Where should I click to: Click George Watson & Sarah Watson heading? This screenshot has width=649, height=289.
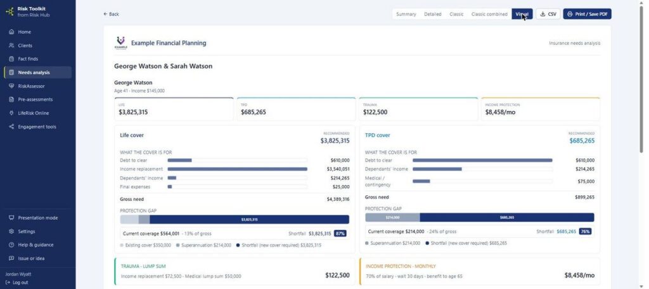pos(163,66)
